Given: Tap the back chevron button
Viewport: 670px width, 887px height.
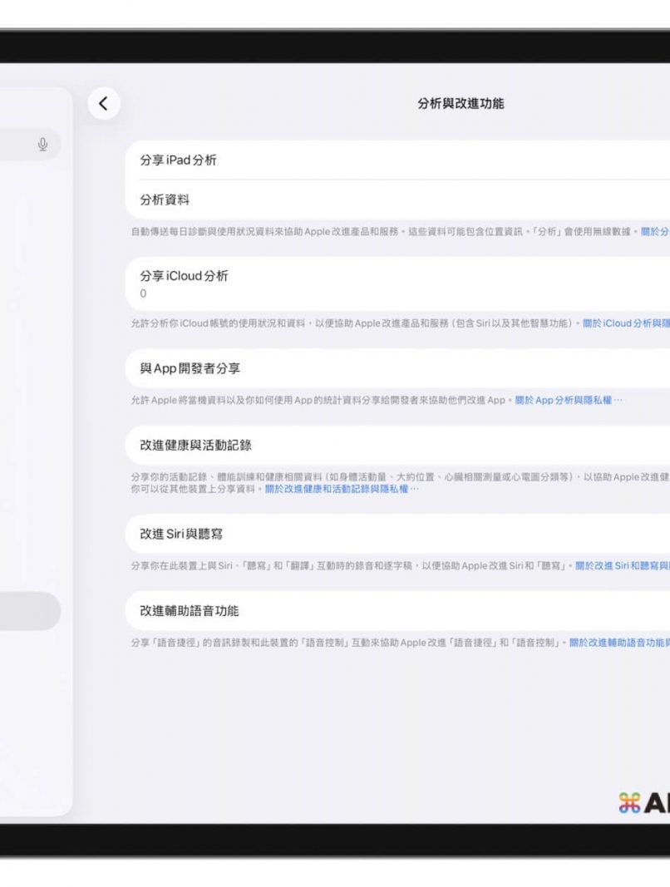Looking at the screenshot, I should pos(103,104).
